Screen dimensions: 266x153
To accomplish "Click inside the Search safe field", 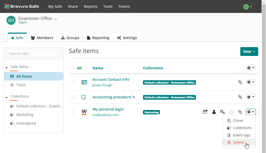I will pyautogui.click(x=33, y=53).
